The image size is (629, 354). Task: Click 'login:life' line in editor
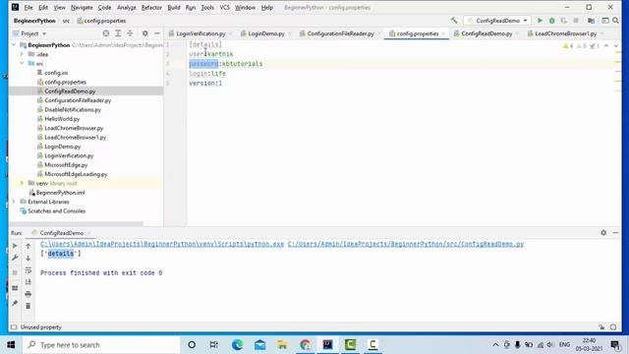207,74
